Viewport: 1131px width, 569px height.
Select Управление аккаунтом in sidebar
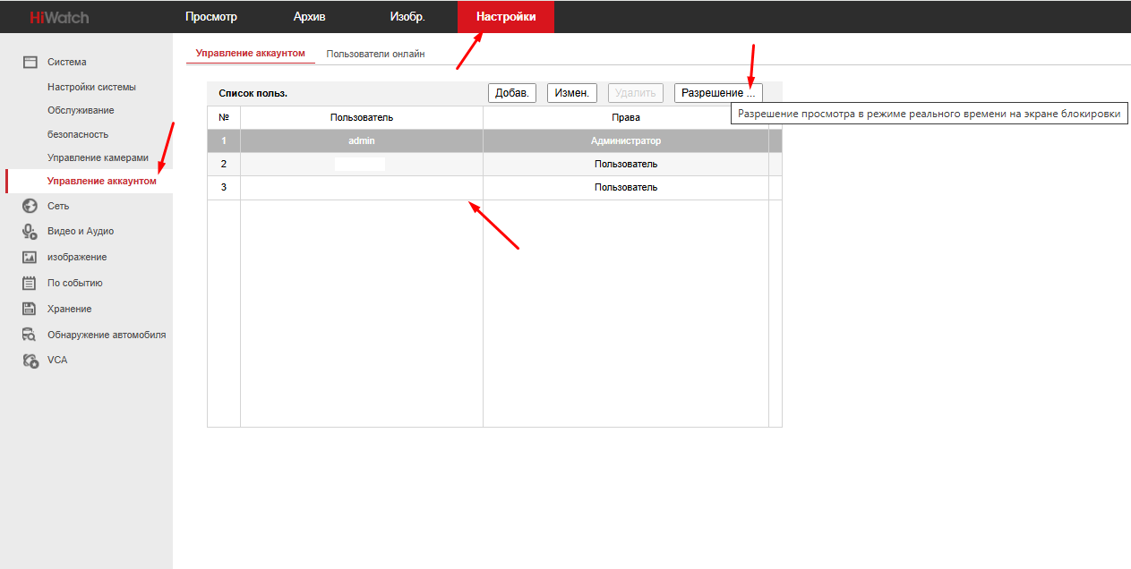[x=101, y=182]
